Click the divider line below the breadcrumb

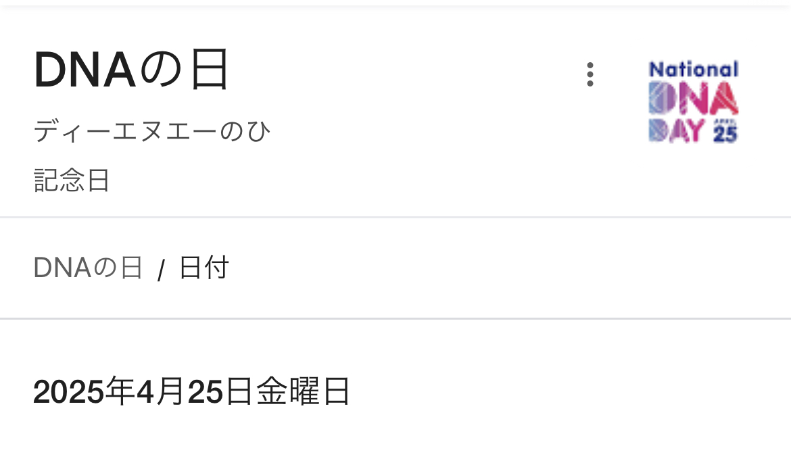(395, 318)
